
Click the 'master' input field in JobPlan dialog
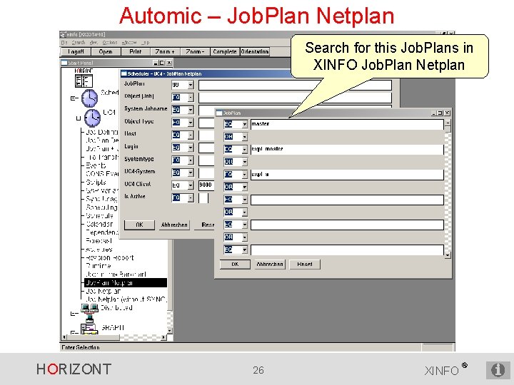(x=347, y=124)
